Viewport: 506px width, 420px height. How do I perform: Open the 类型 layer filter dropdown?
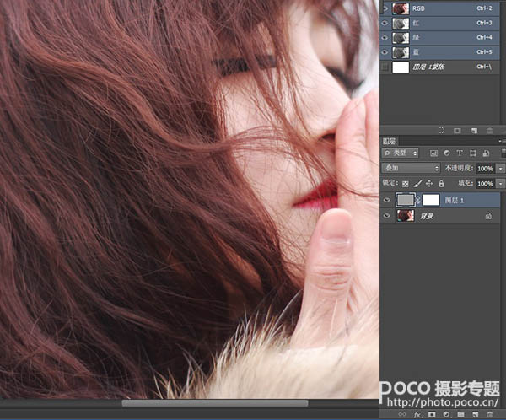coord(401,153)
